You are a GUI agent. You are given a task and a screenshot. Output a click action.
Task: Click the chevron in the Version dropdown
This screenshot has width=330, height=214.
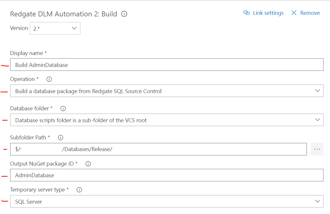click(x=74, y=28)
